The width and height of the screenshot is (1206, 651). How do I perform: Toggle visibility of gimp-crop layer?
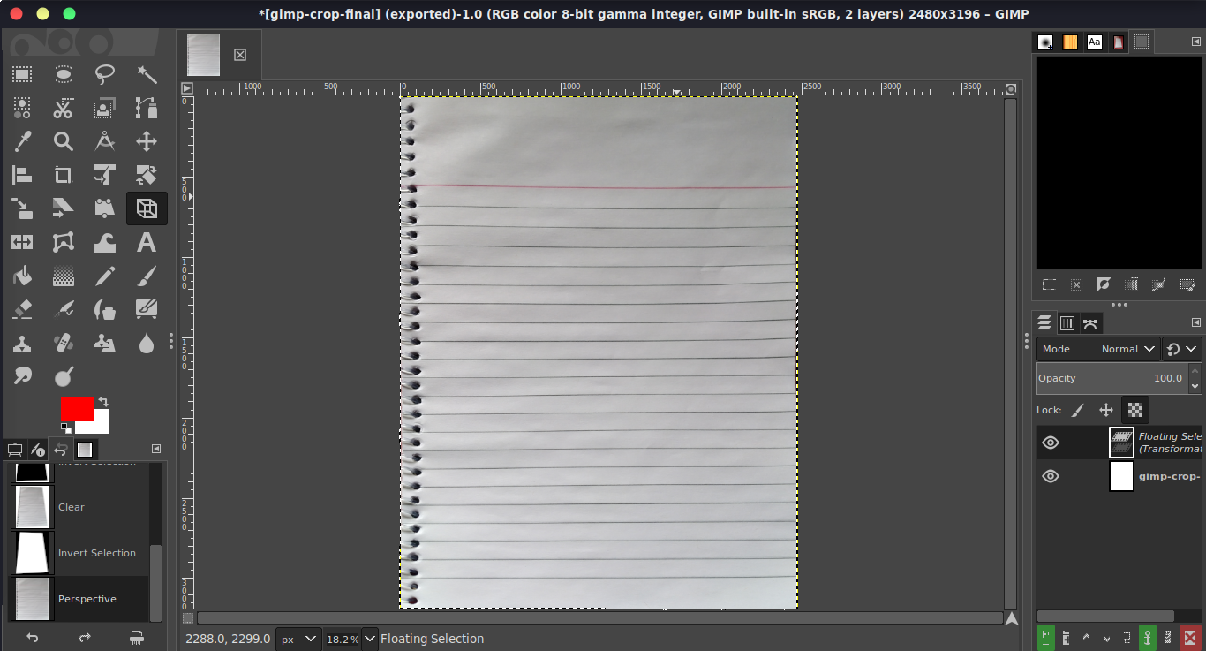click(1051, 476)
